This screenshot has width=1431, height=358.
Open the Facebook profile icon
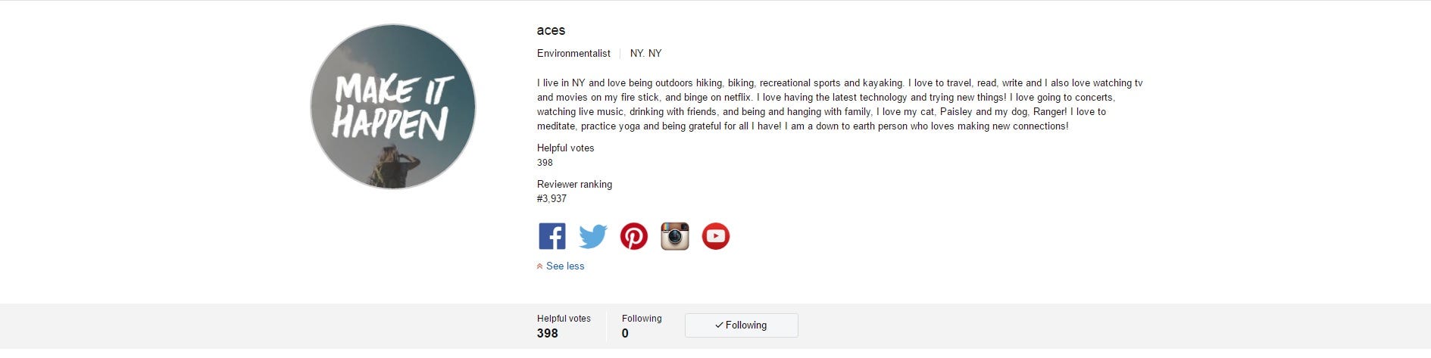coord(552,236)
